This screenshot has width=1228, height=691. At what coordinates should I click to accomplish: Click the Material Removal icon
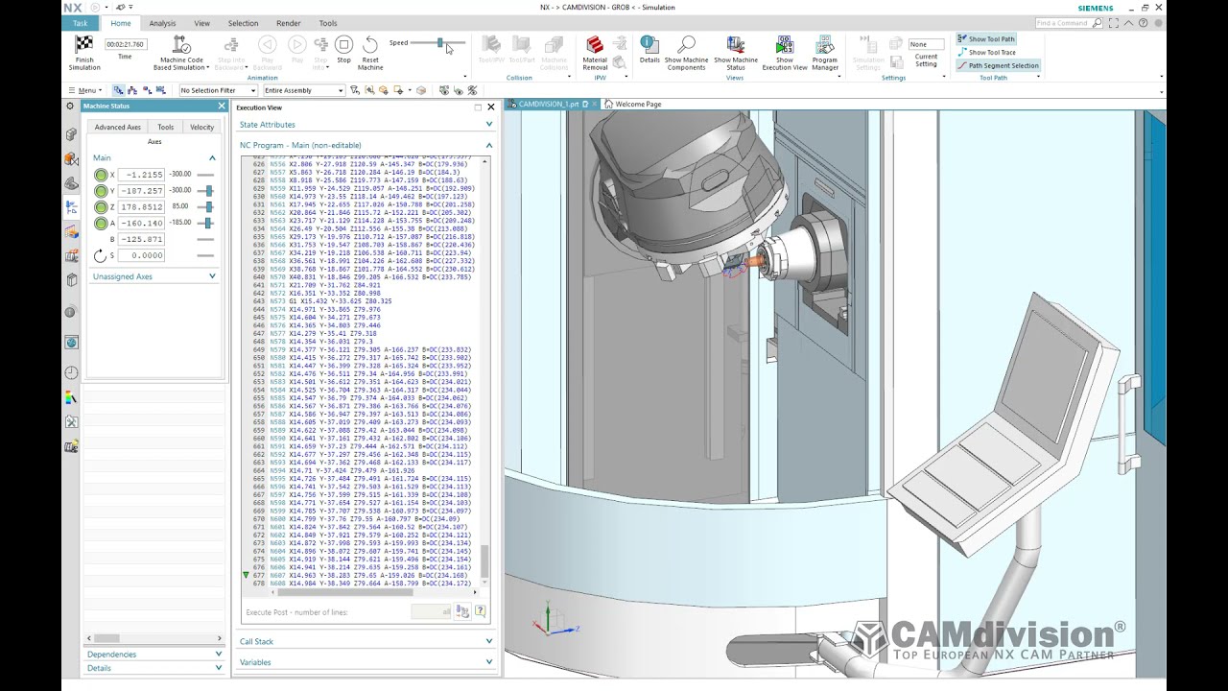(595, 44)
